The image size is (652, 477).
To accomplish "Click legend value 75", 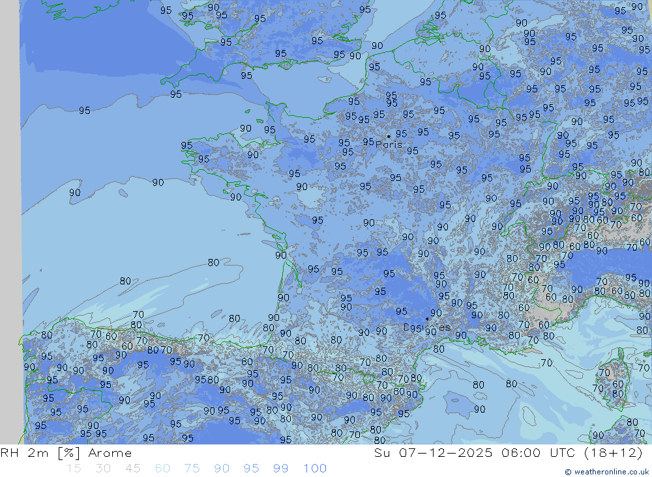I will [192, 469].
